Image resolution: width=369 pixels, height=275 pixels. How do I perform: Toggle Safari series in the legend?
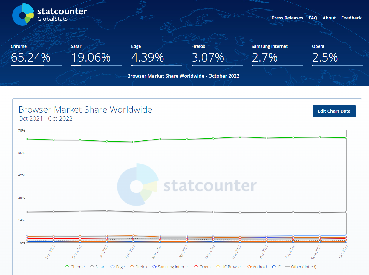[x=97, y=267]
